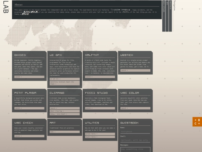202x152 pixels.
Task: Open the About Clearing link
Action: [65, 111]
